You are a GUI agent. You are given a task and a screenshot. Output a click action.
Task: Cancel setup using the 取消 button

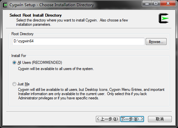[x=160, y=119]
